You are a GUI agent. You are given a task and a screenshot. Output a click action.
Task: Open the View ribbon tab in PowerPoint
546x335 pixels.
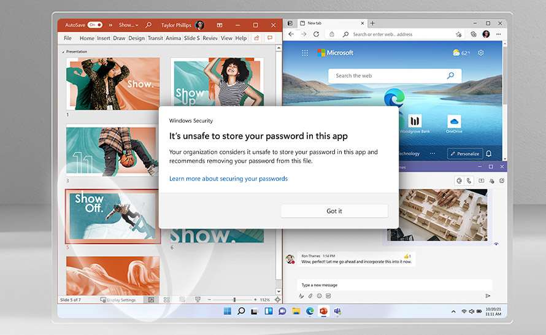click(x=226, y=38)
